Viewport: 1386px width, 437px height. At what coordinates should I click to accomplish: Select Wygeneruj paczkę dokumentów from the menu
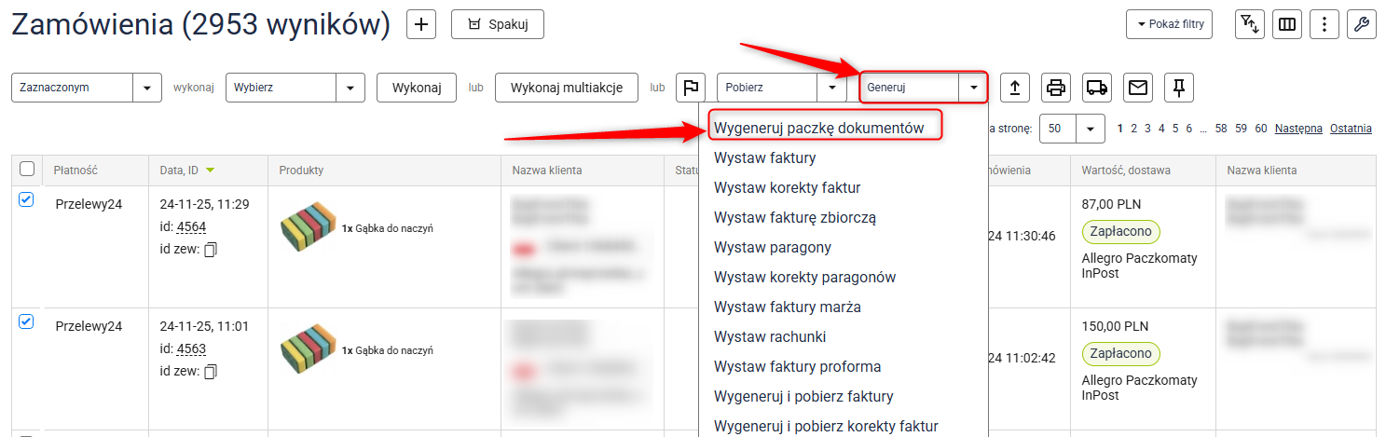[x=819, y=128]
